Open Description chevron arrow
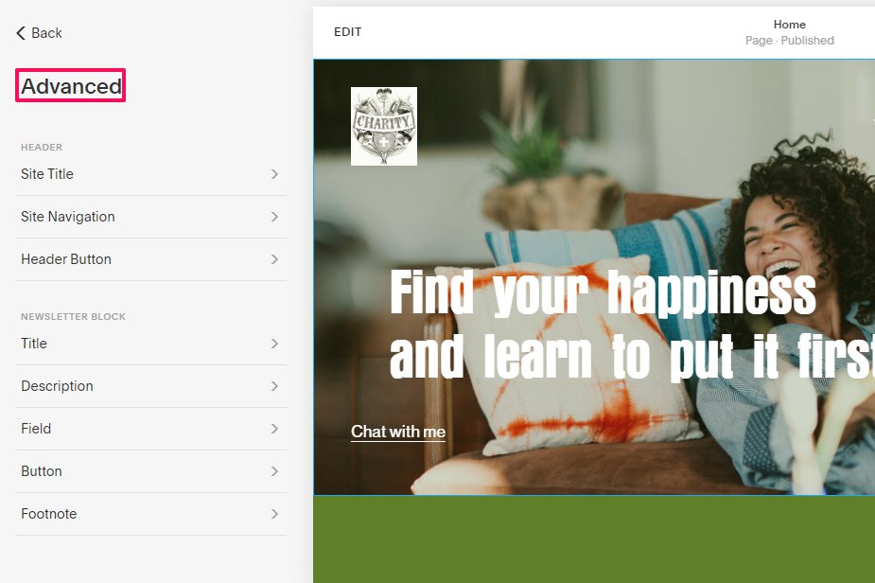This screenshot has height=583, width=875. pyautogui.click(x=274, y=386)
